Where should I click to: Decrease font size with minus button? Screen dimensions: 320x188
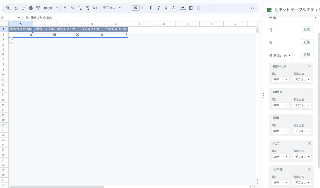pos(128,8)
